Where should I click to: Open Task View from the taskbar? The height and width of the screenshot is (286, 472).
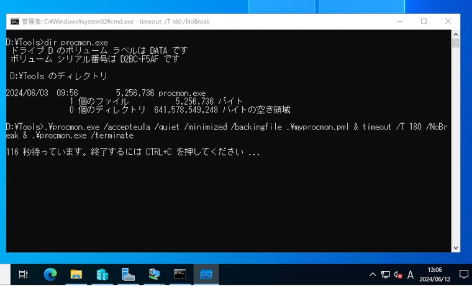click(x=23, y=274)
